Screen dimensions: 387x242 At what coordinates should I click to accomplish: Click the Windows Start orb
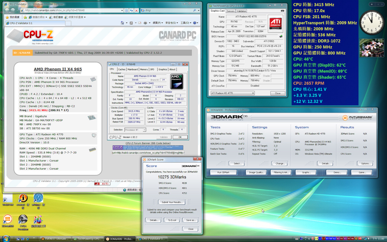5,239
